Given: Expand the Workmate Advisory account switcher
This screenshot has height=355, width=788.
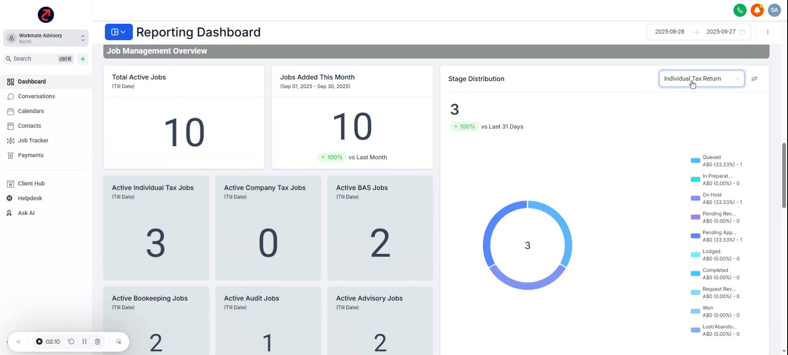Looking at the screenshot, I should (46, 38).
